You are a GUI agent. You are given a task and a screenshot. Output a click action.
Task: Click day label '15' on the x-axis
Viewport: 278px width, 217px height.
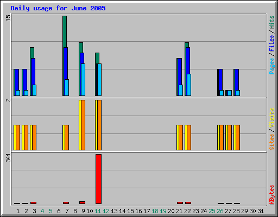point(130,211)
